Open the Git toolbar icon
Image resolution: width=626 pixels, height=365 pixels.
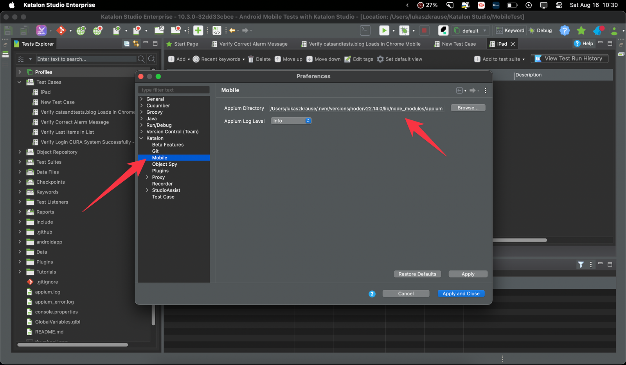coord(61,30)
